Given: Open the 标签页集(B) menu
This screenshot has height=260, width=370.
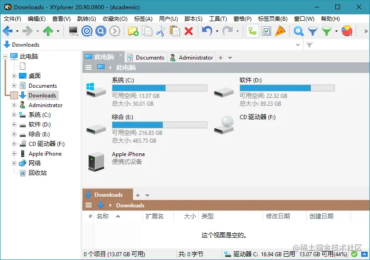Looking at the screenshot, I should (273, 19).
